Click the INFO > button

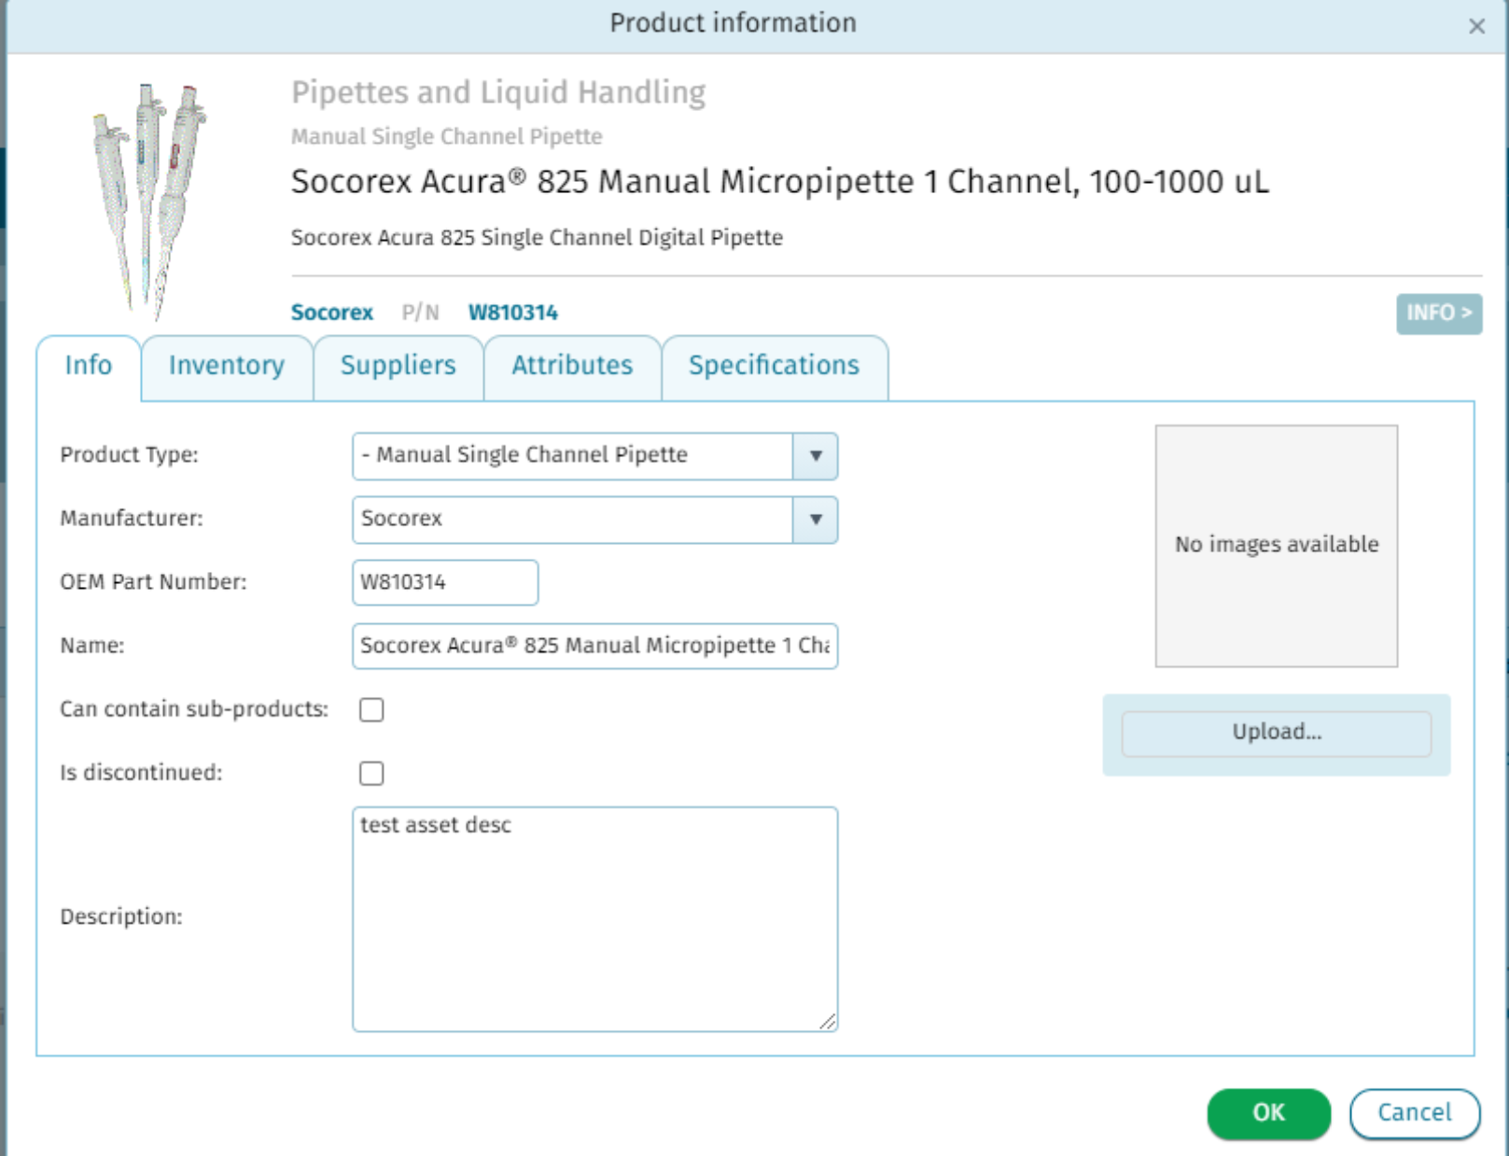pos(1438,313)
